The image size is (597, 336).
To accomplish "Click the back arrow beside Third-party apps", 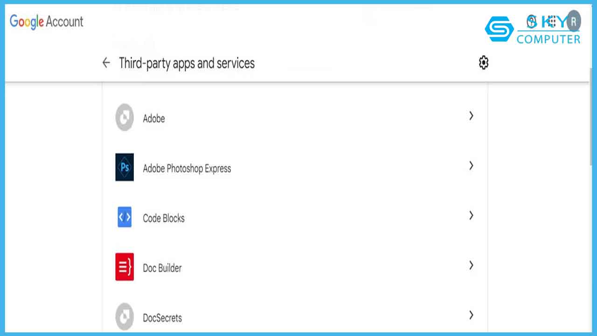I will pyautogui.click(x=106, y=63).
